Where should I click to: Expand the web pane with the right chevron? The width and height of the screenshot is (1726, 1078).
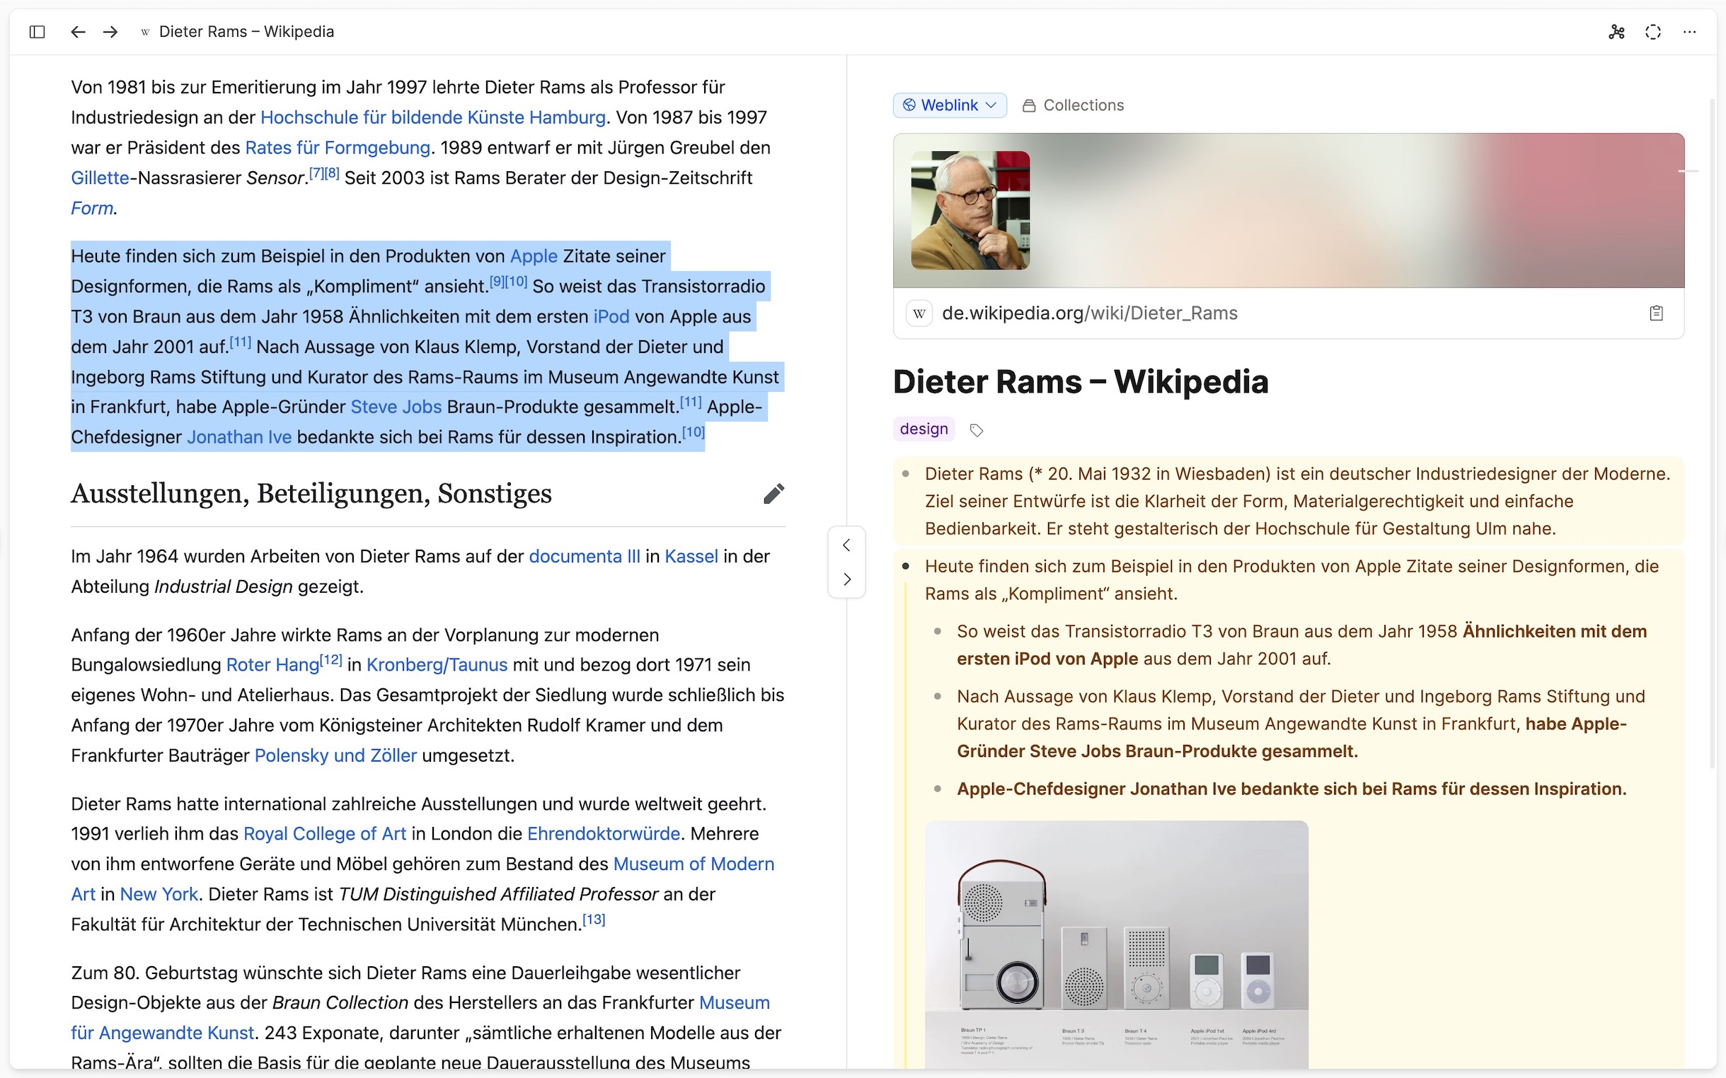click(846, 579)
